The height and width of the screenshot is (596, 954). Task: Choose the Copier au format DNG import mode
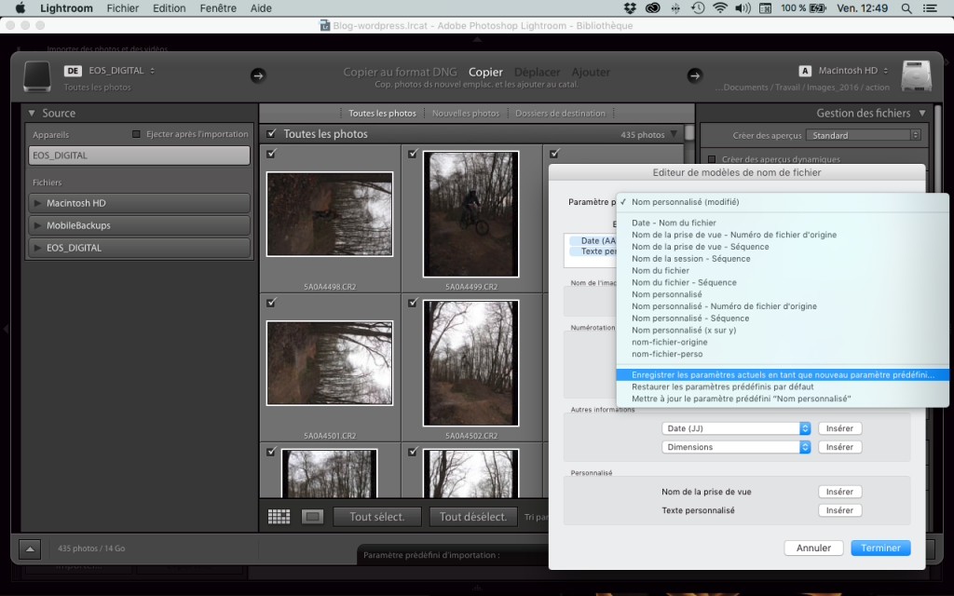[400, 72]
